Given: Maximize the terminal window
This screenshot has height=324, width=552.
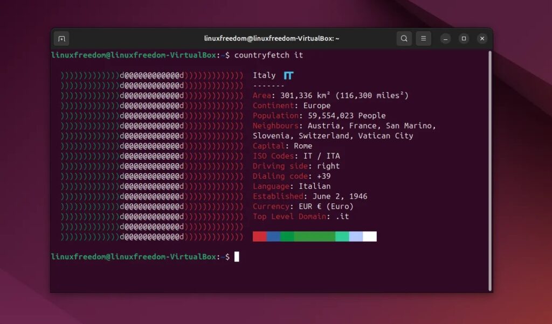Looking at the screenshot, I should 464,39.
